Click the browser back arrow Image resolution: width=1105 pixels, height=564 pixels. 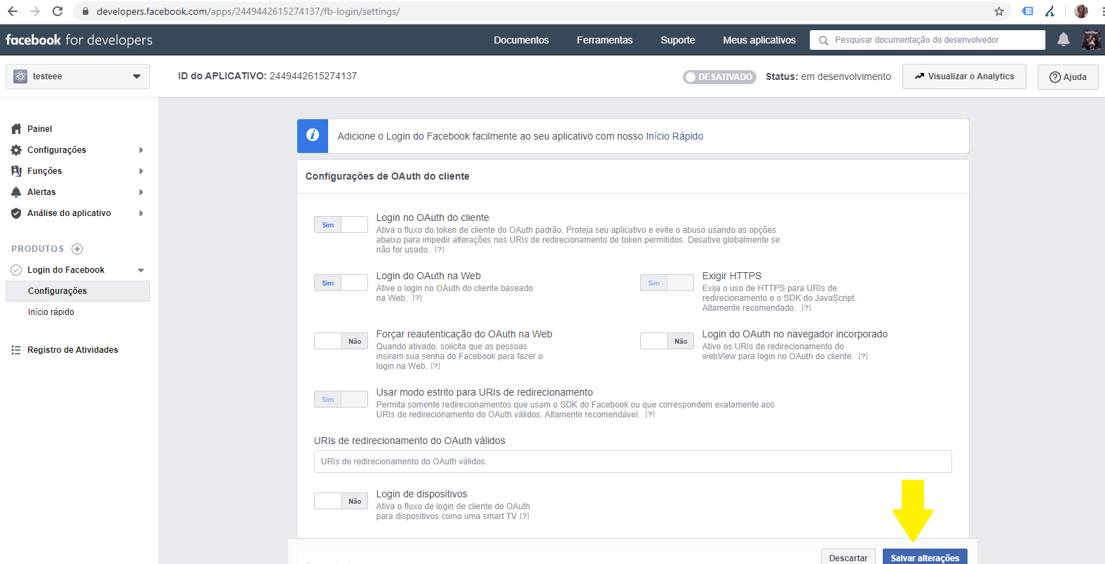(x=13, y=11)
